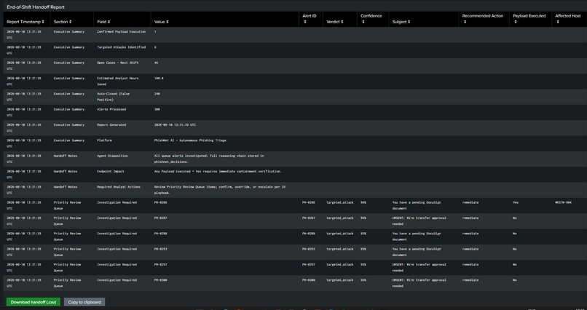Select PH-0300 in the Alert ID column
The image size is (587, 310).
coord(309,280)
